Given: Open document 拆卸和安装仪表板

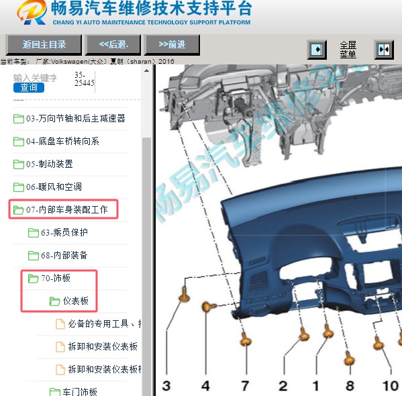Looking at the screenshot, I should coord(103,346).
